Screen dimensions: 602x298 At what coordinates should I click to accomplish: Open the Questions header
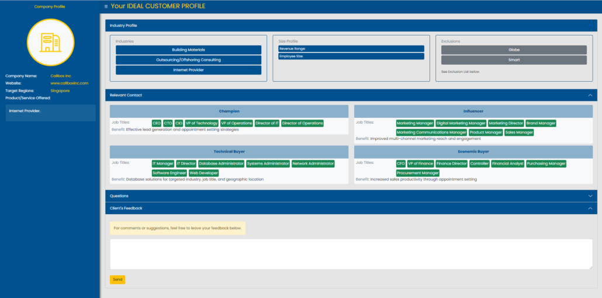351,196
